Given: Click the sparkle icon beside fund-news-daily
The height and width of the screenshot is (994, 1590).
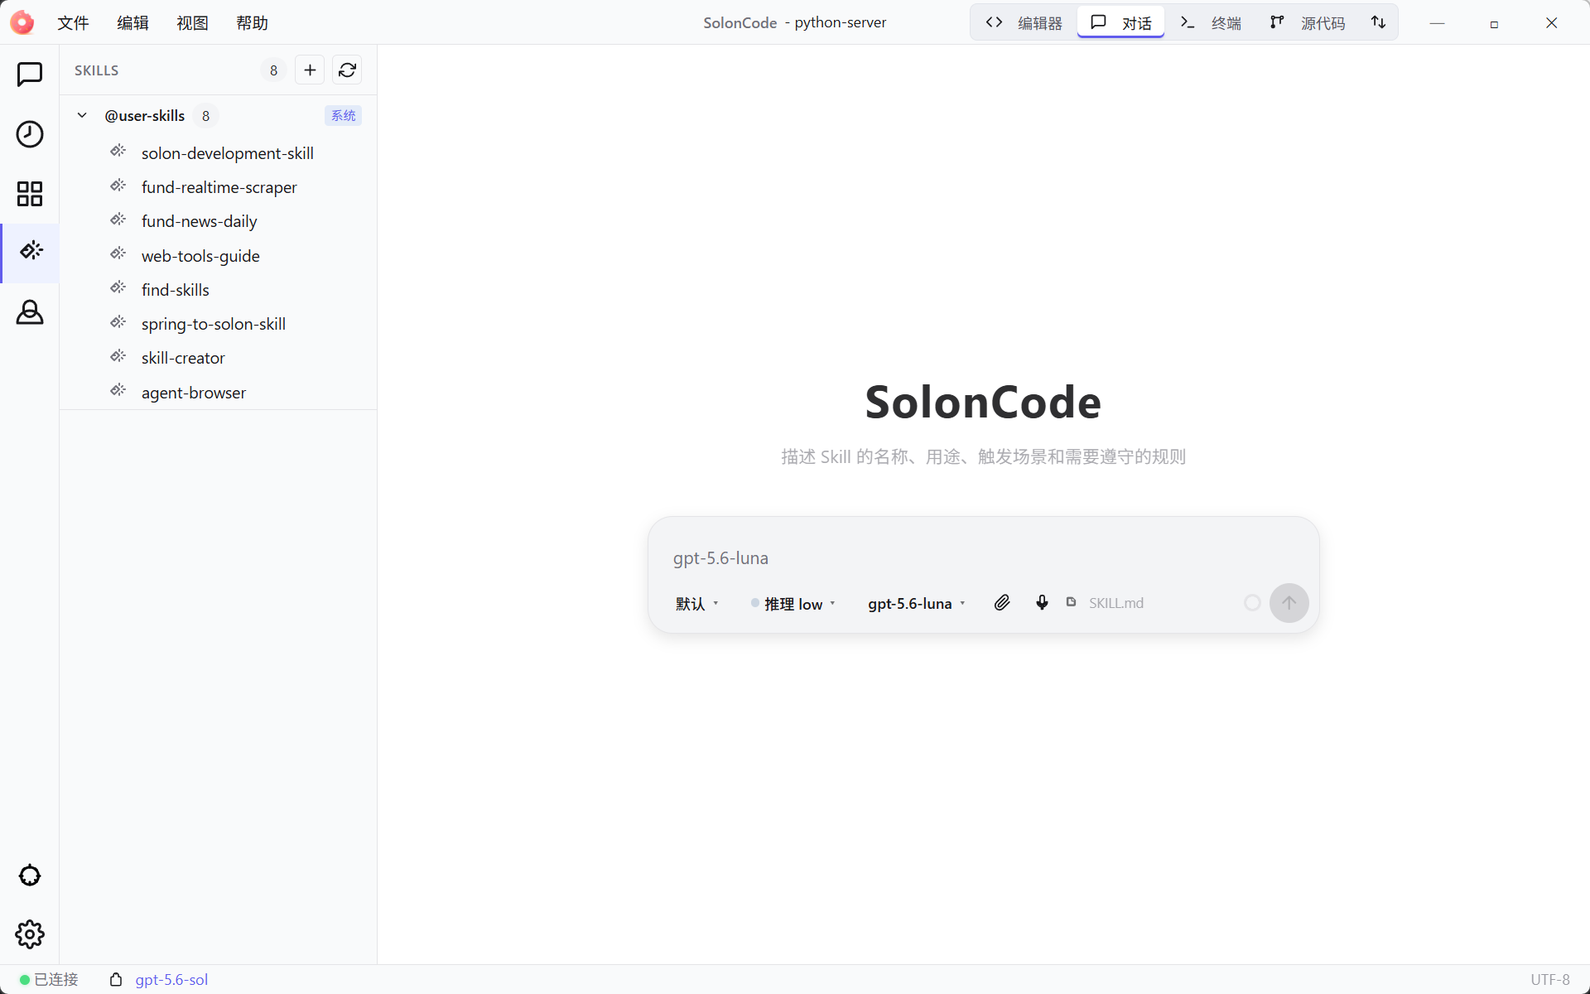Looking at the screenshot, I should tap(118, 220).
